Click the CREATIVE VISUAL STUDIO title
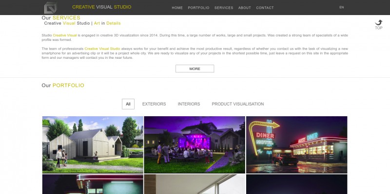This screenshot has height=194, width=390. coord(102,7)
